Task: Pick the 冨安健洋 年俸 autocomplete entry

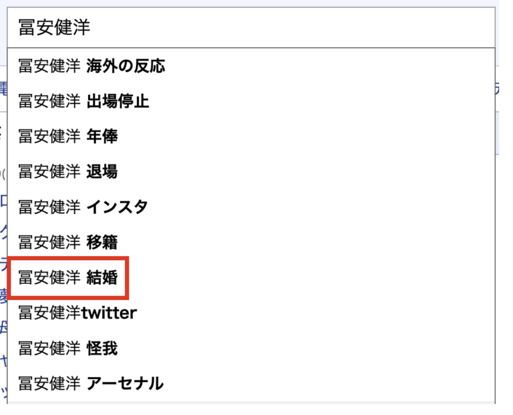Action: pos(68,136)
